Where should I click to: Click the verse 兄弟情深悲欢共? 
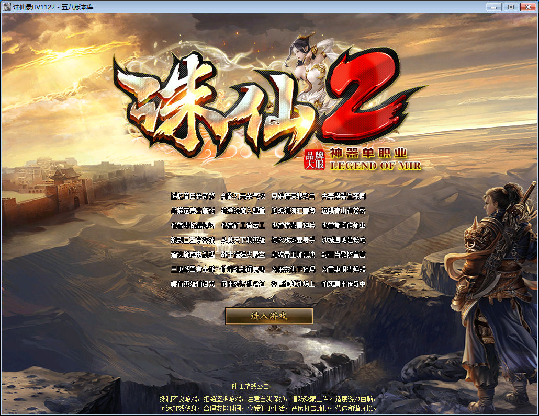293,197
